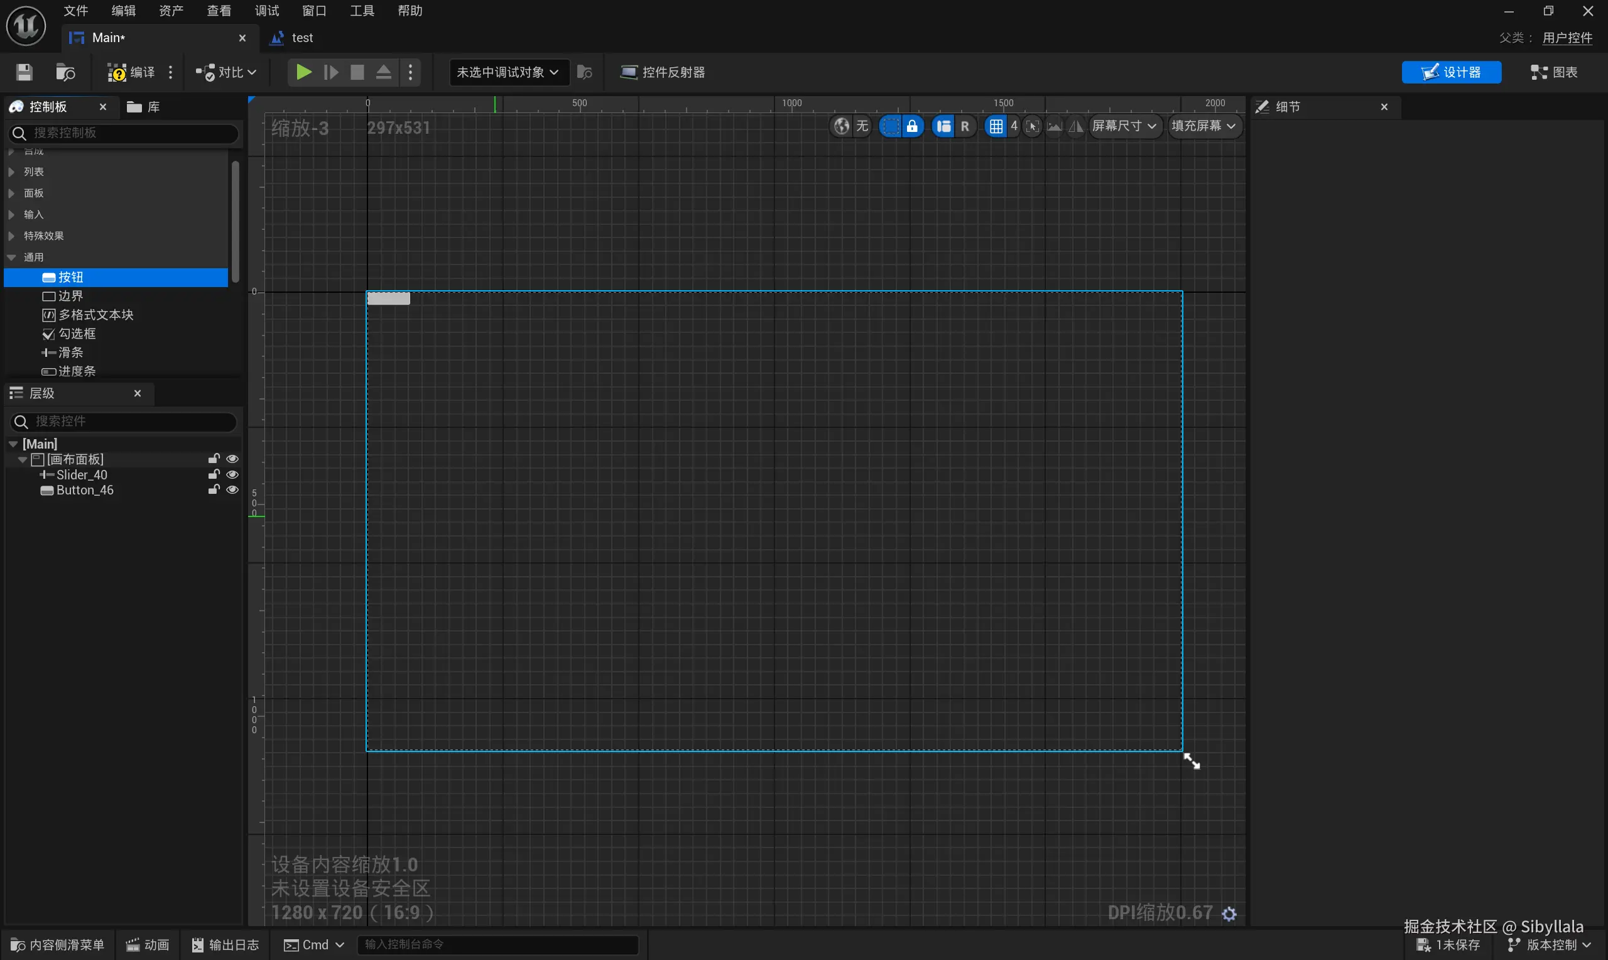
Task: Click the Compile (编译) button icon
Action: pyautogui.click(x=117, y=72)
